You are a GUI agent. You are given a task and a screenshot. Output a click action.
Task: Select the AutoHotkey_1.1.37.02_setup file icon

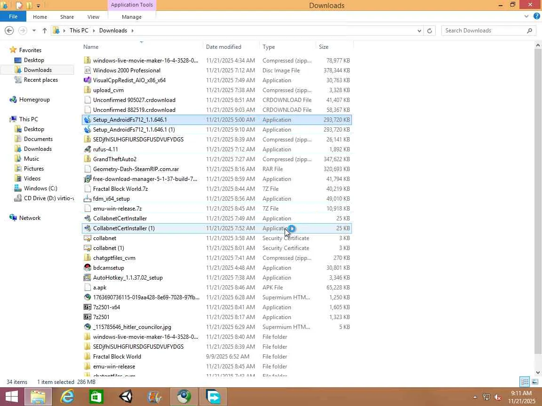pos(88,278)
